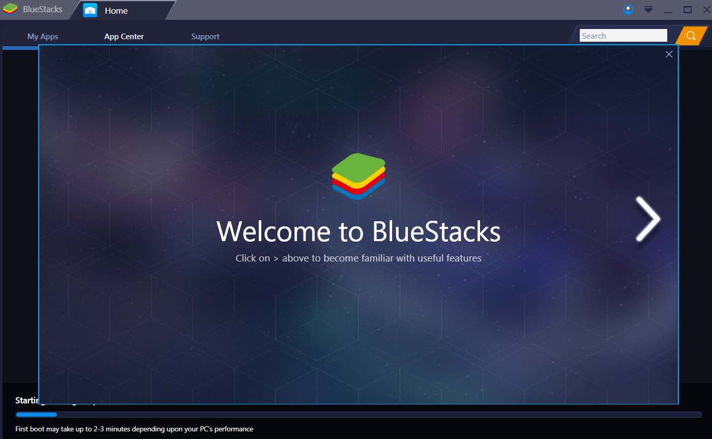The height and width of the screenshot is (439, 712).
Task: Click the 'Click on > above' instruction text
Action: coord(359,258)
